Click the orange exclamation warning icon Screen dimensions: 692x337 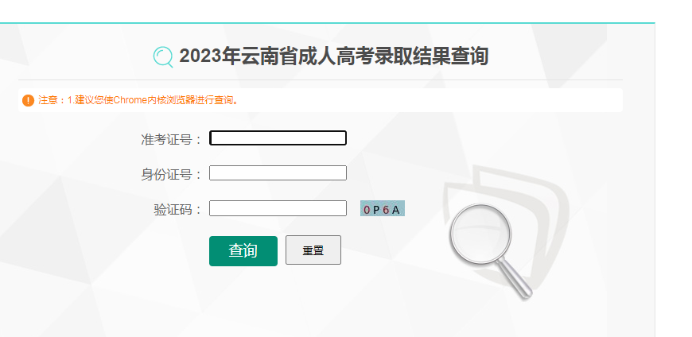click(29, 100)
